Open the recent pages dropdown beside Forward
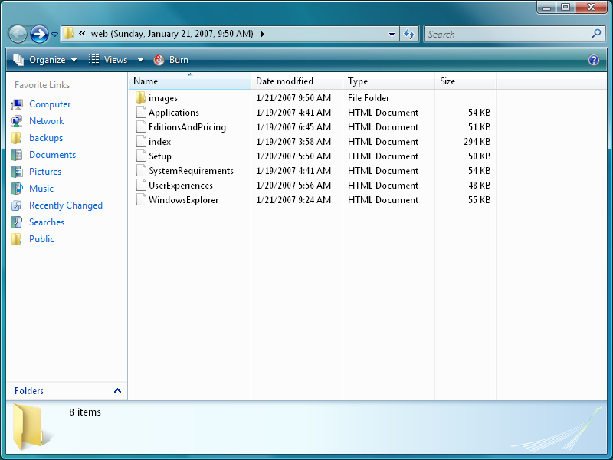The image size is (613, 460). click(x=54, y=34)
